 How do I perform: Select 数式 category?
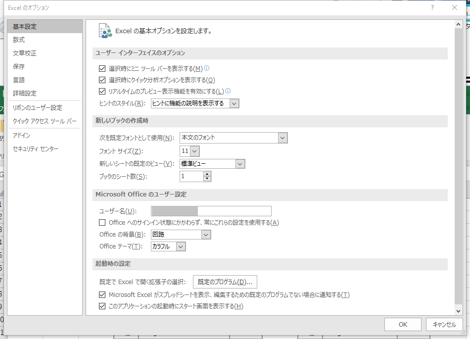(45, 40)
